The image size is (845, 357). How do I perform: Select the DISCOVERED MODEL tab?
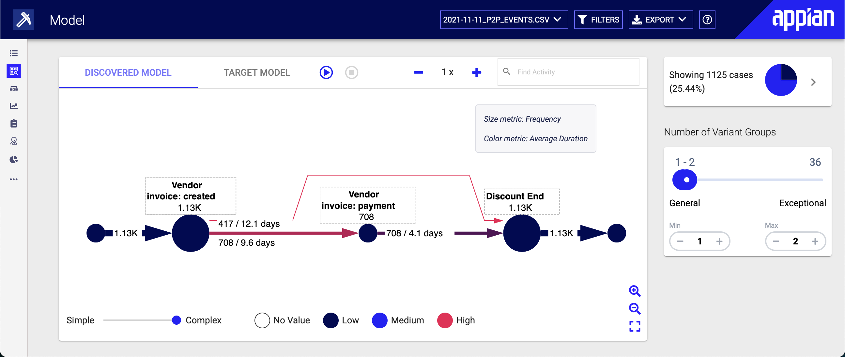click(128, 72)
